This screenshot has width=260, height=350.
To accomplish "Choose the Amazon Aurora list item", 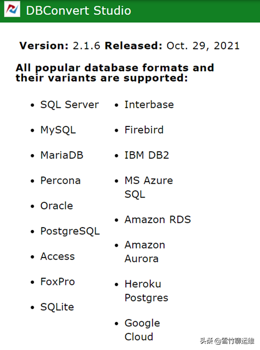I will click(x=145, y=252).
